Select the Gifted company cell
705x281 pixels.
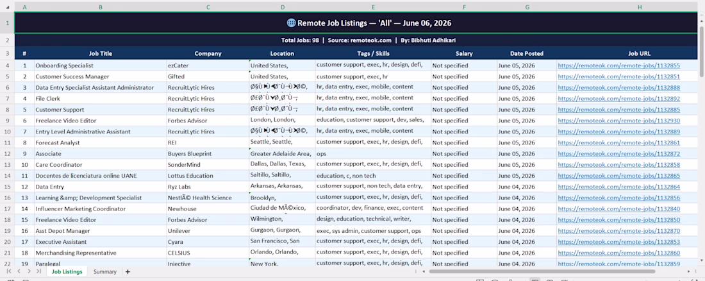pyautogui.click(x=208, y=76)
